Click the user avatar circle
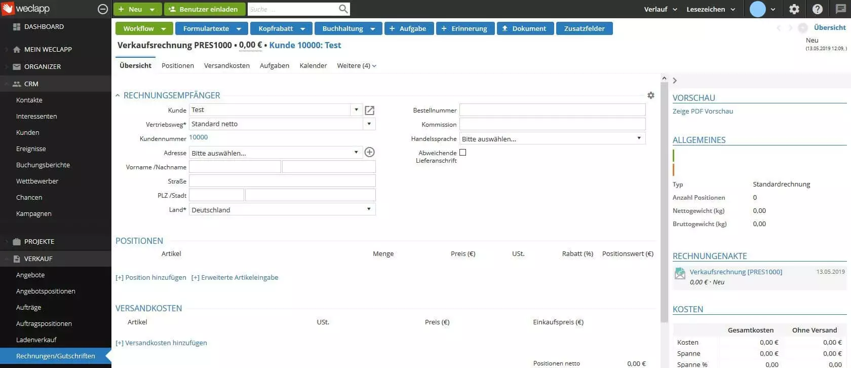Image resolution: width=851 pixels, height=368 pixels. 757,9
